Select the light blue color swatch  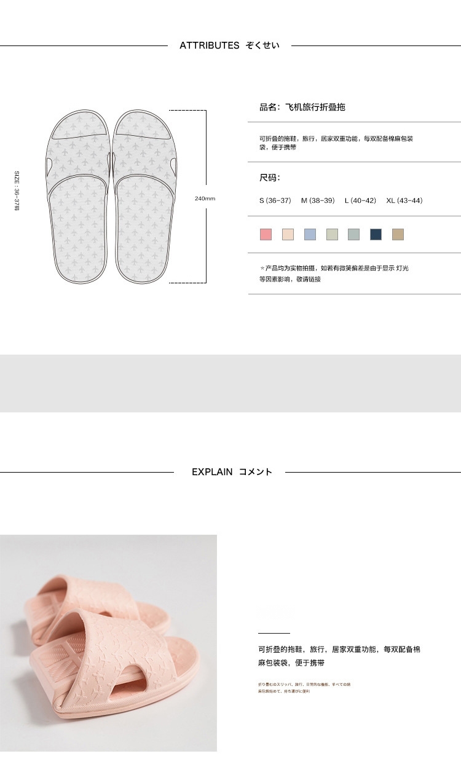click(x=310, y=234)
